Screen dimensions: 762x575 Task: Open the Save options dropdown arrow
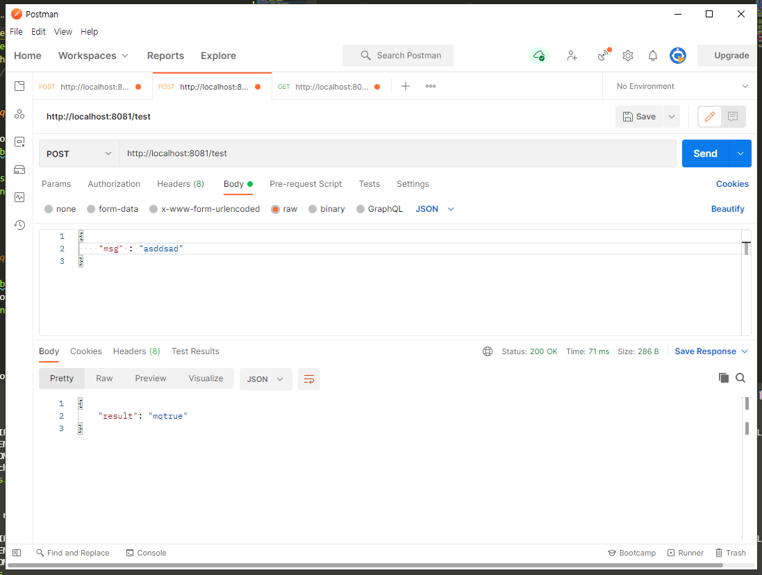point(672,117)
